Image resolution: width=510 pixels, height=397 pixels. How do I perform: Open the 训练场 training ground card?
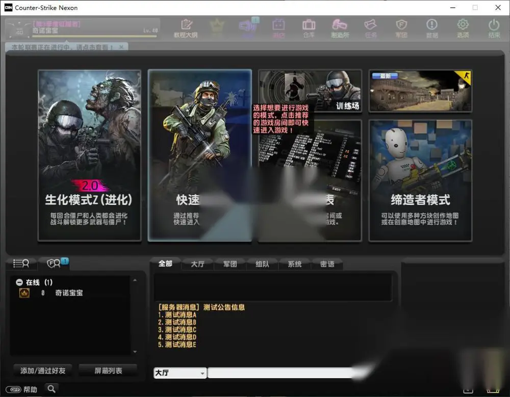click(310, 91)
